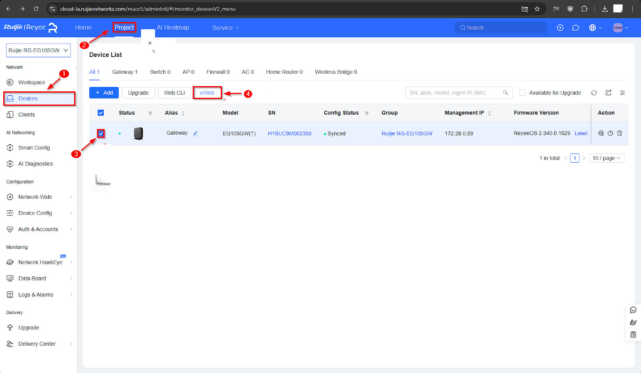Open the column settings icon
The height and width of the screenshot is (373, 641).
tap(622, 93)
